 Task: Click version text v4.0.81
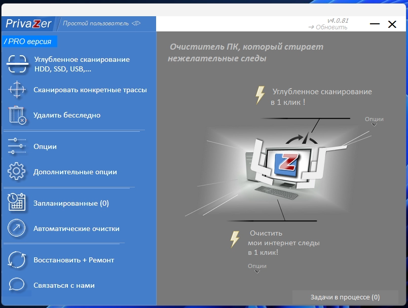tap(338, 21)
